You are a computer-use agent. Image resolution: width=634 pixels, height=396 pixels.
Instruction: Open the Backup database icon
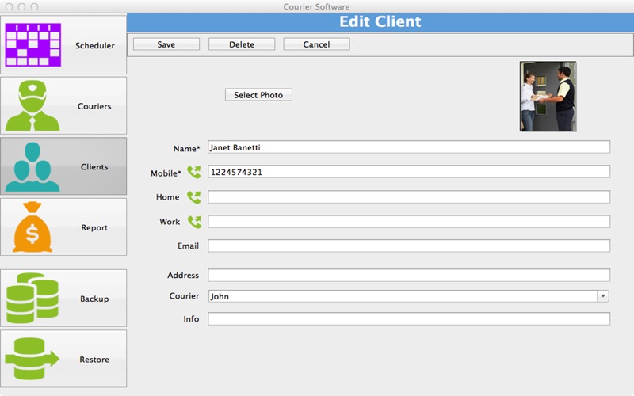[x=32, y=299]
